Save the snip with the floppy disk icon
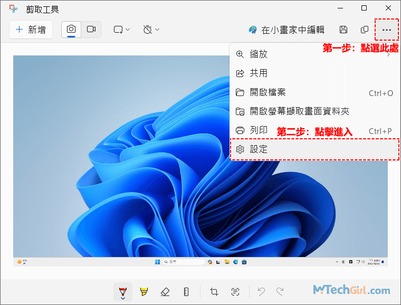The height and width of the screenshot is (305, 401). pyautogui.click(x=343, y=30)
